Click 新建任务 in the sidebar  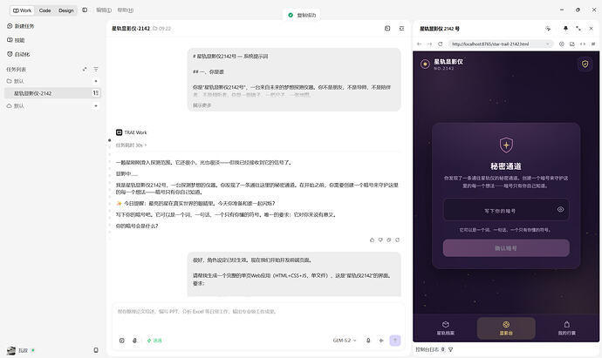21,26
